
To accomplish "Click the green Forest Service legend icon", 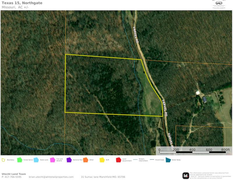I will coord(20,160).
